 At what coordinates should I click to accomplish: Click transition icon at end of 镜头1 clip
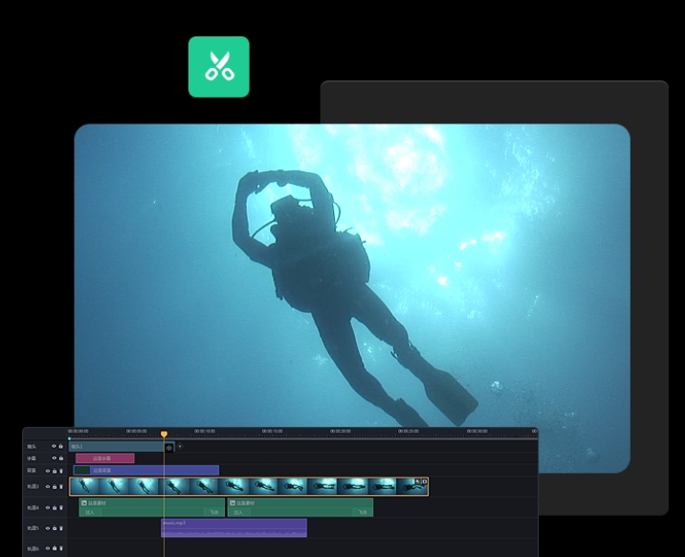pos(169,447)
